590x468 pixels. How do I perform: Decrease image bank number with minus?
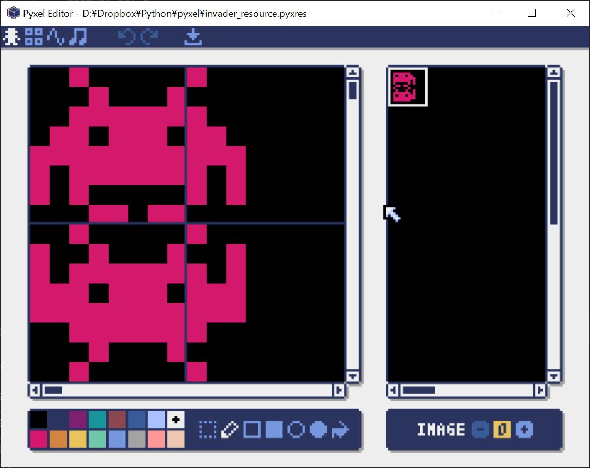coord(480,430)
